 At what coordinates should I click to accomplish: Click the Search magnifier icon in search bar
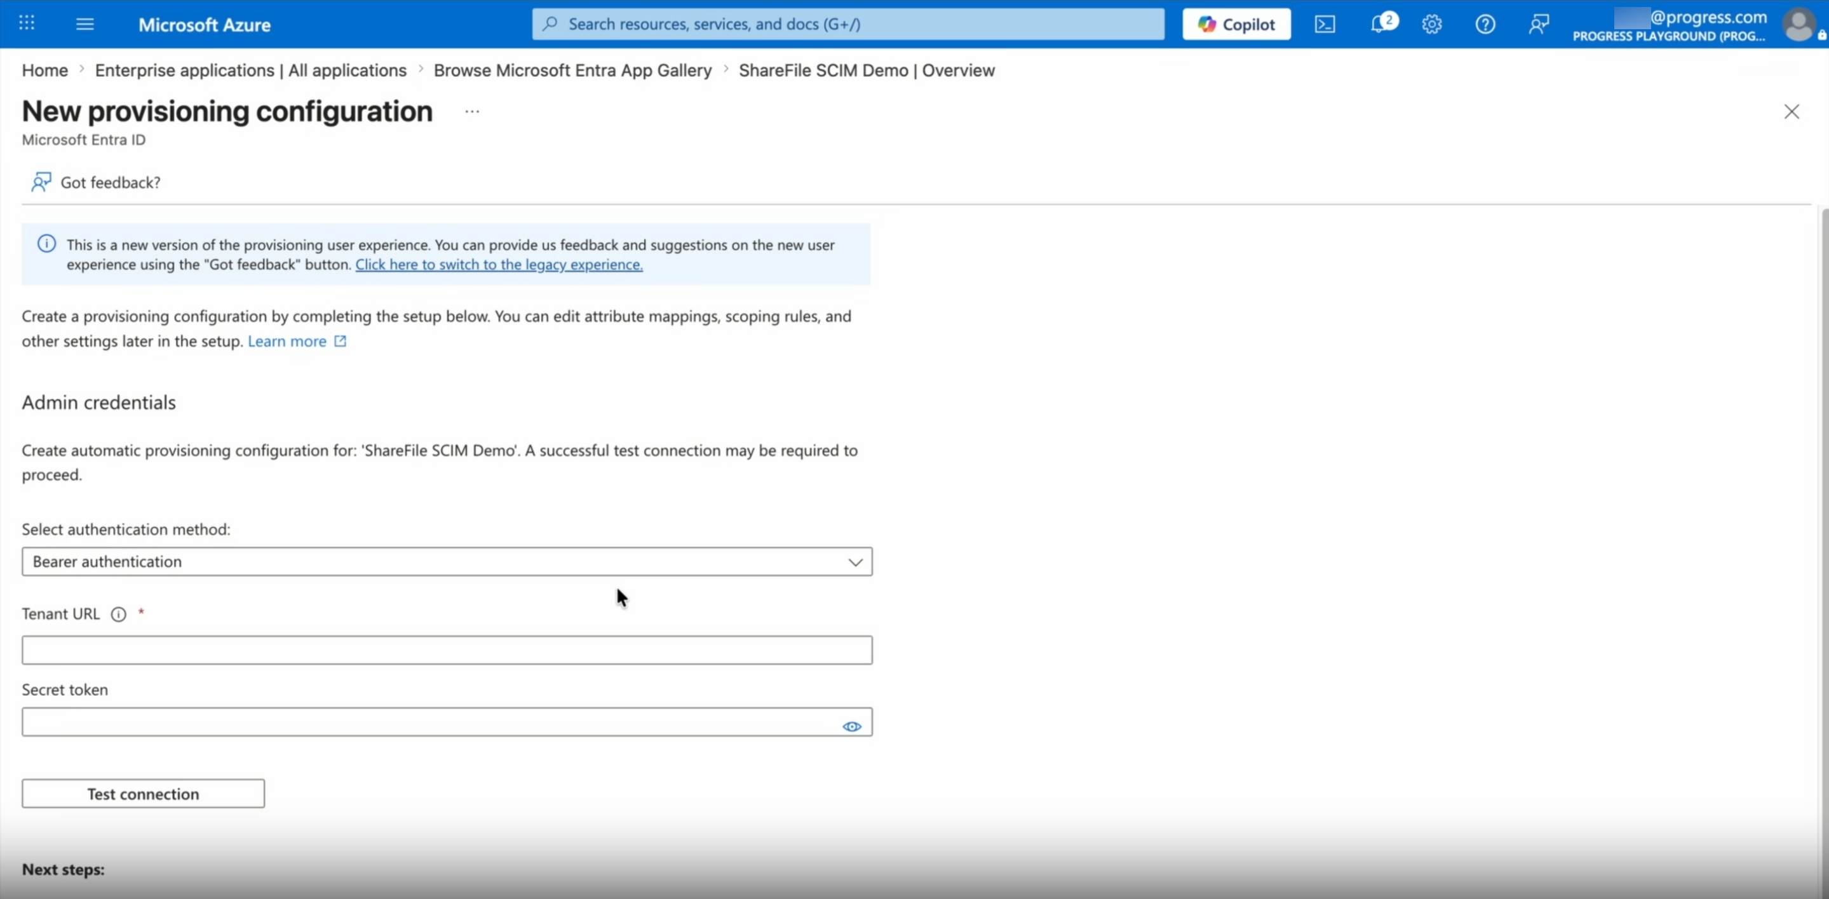tap(550, 24)
